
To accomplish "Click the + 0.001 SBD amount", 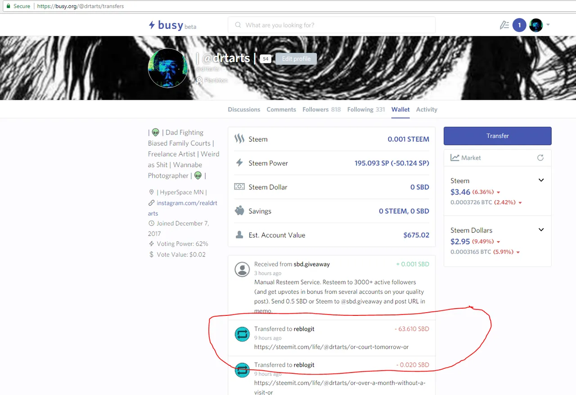I will point(413,264).
